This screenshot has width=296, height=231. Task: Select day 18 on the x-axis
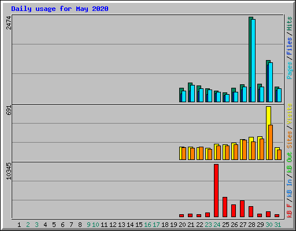pyautogui.click(x=165, y=225)
